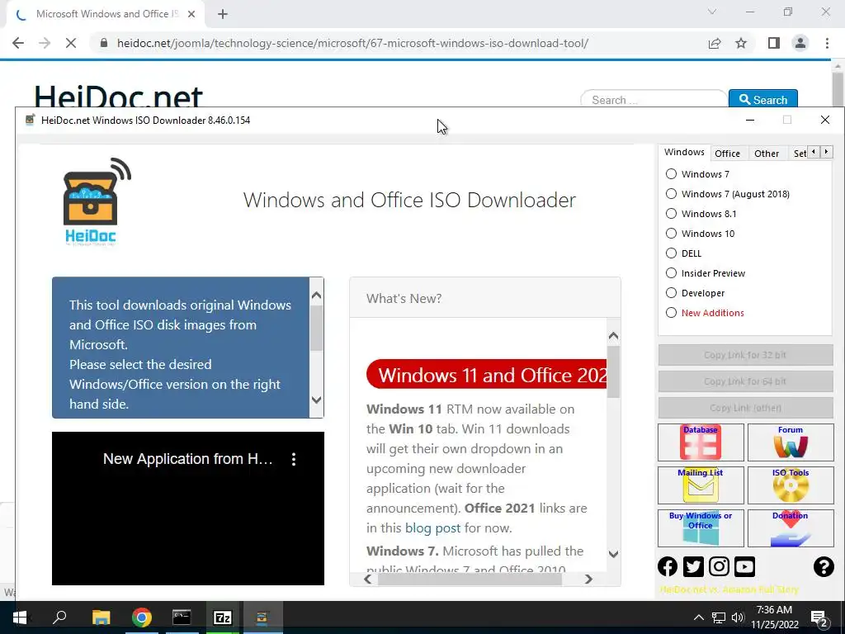Open the notification center

(819, 618)
